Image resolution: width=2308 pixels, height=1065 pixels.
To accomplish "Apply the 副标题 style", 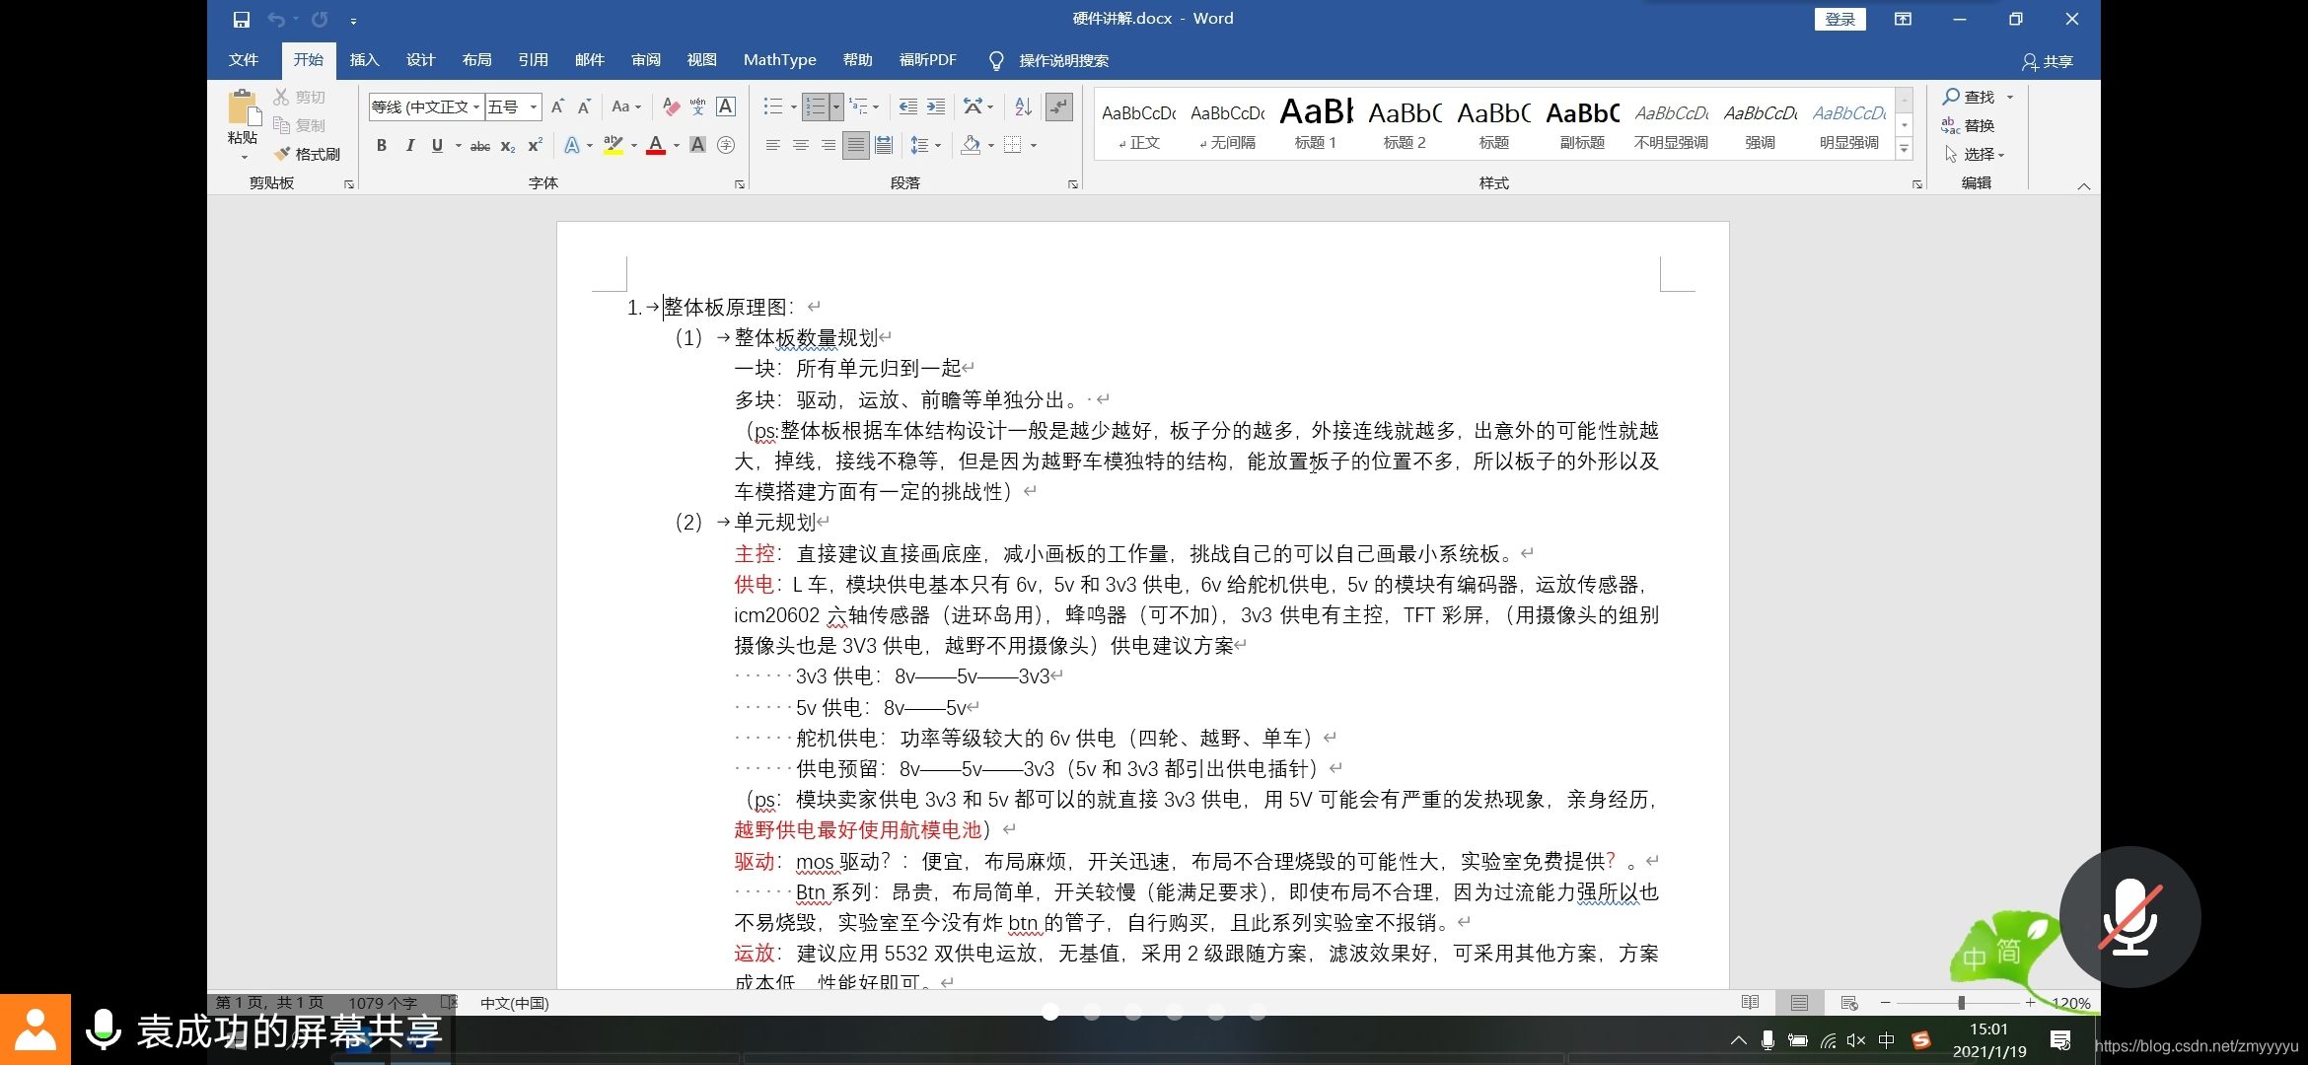I will click(x=1582, y=123).
